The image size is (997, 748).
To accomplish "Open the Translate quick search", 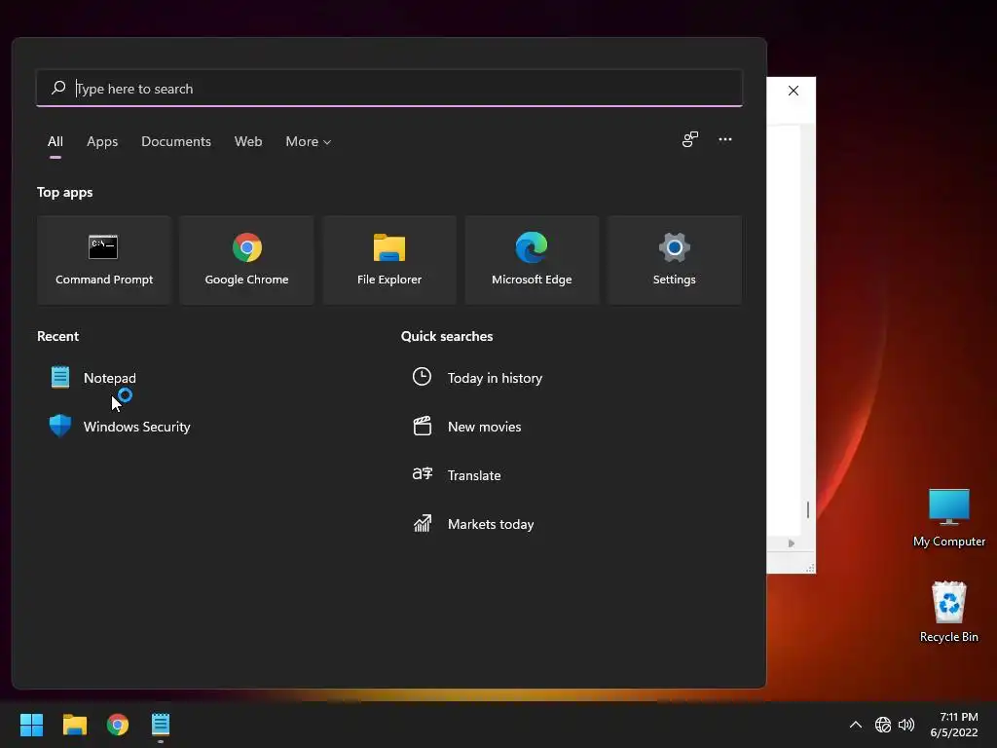I will pos(457,475).
